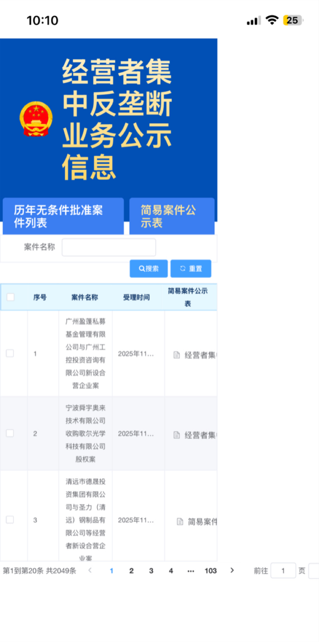
Task: Click the 序号 column header
Action: pyautogui.click(x=40, y=297)
